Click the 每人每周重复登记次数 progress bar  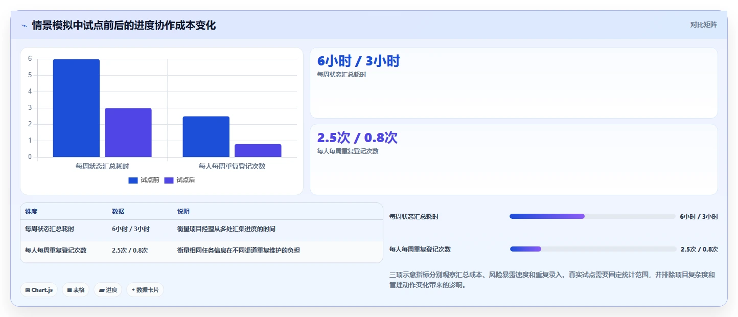tap(593, 249)
